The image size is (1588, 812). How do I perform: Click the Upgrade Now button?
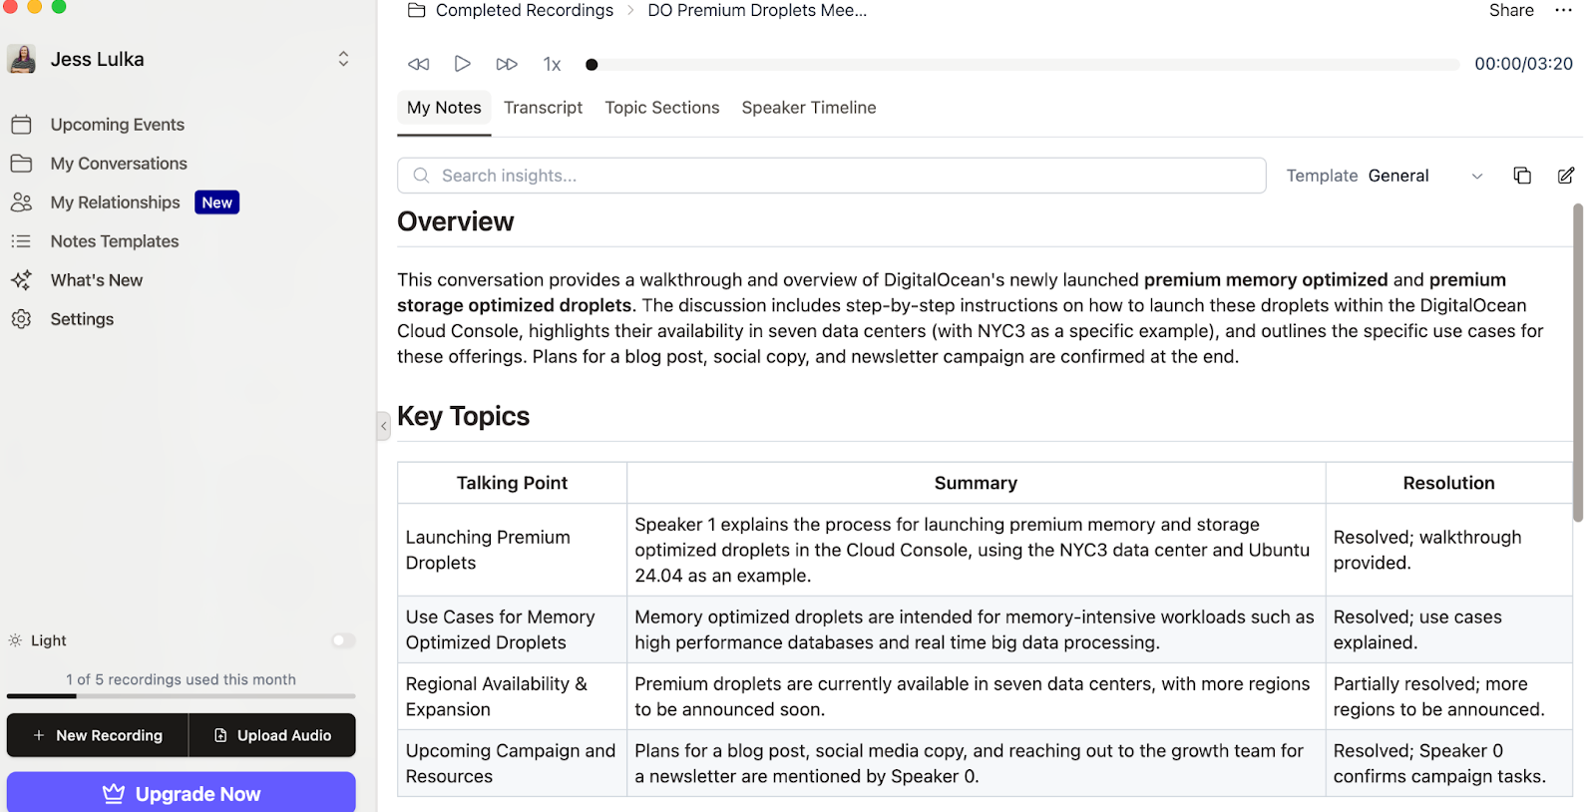coord(182,794)
